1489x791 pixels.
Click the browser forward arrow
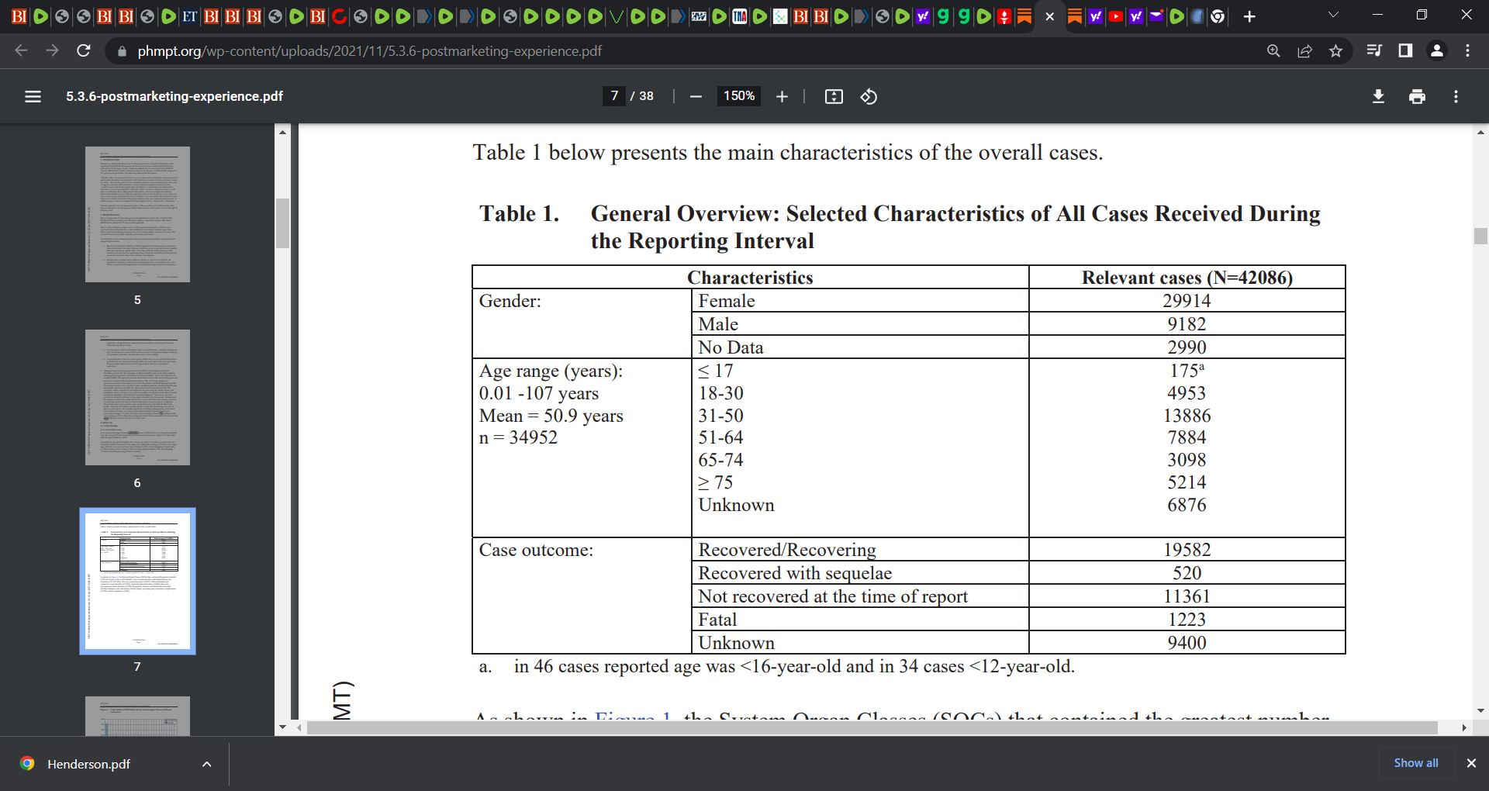point(52,50)
